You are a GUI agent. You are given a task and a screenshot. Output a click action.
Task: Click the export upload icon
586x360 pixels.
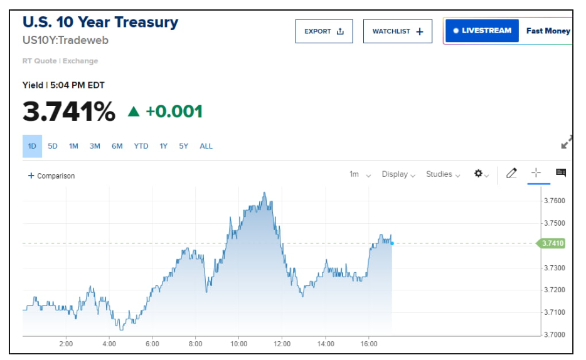pyautogui.click(x=341, y=31)
